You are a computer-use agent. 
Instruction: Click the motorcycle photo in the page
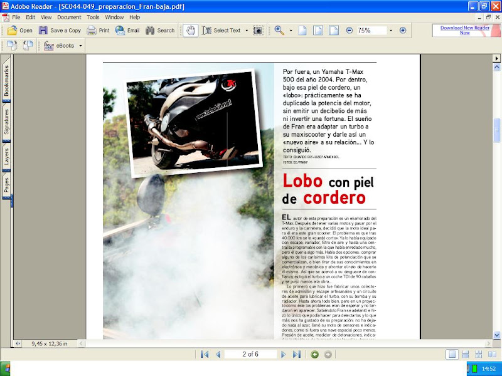(x=194, y=123)
